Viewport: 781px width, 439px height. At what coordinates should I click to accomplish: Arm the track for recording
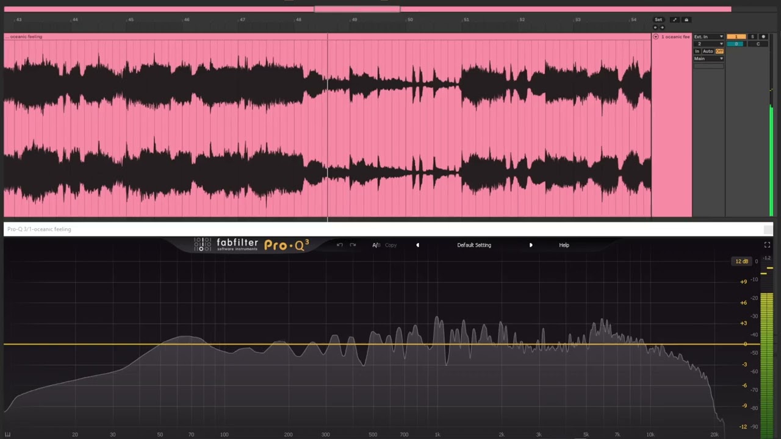click(763, 37)
